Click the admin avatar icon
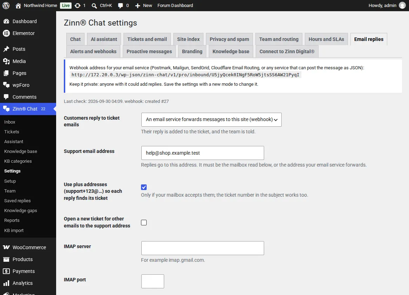This screenshot has width=409, height=295. pyautogui.click(x=402, y=6)
